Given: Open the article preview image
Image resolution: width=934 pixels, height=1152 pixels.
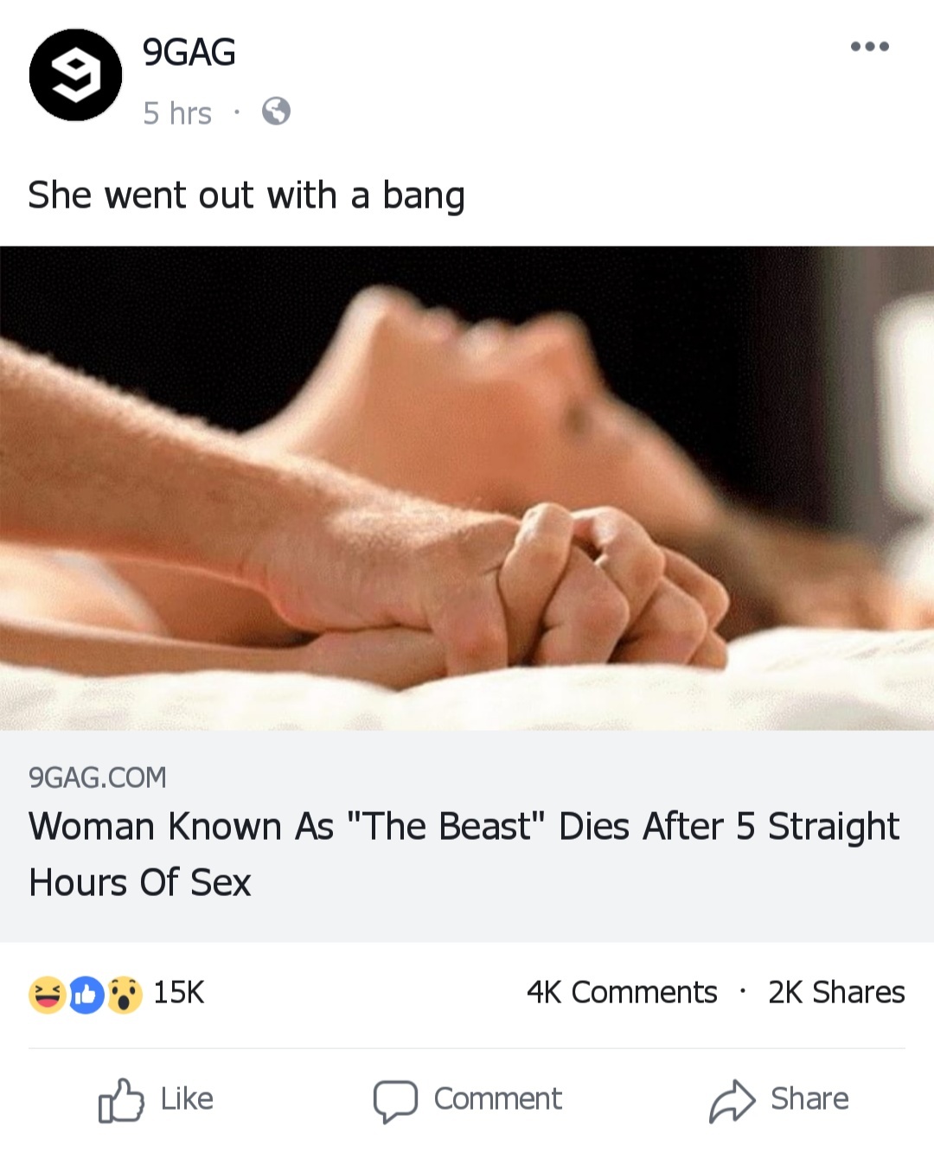Looking at the screenshot, I should [467, 489].
